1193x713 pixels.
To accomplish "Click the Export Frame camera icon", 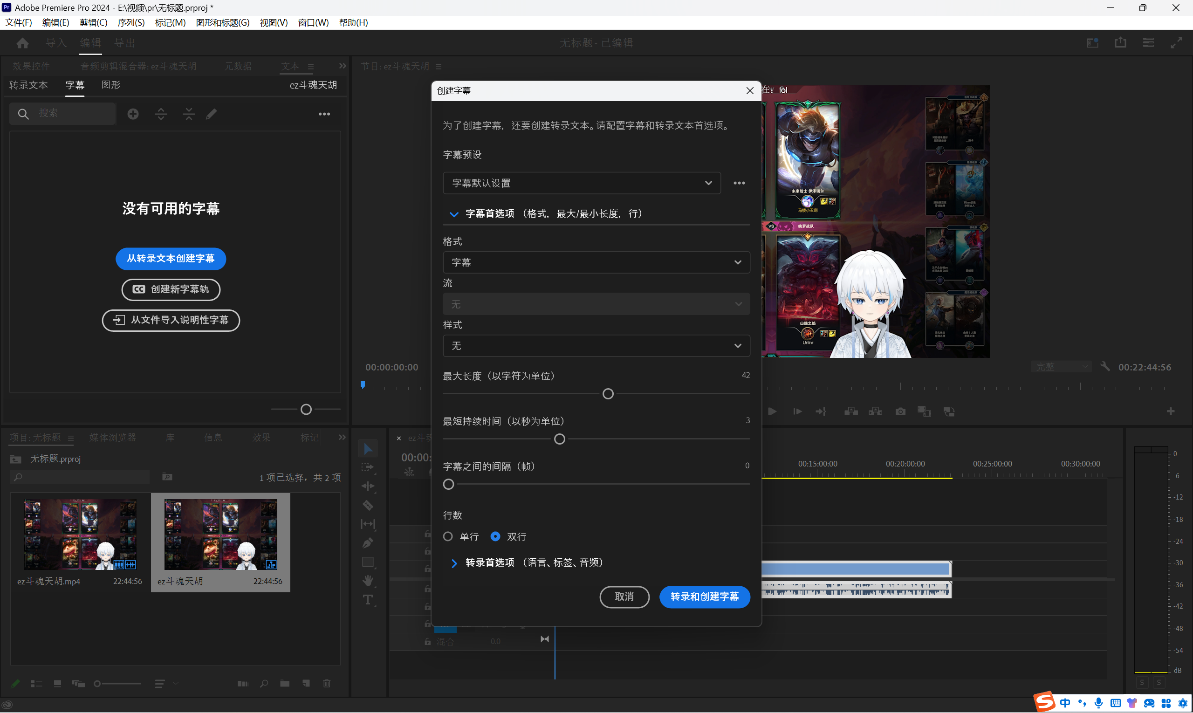I will point(900,412).
